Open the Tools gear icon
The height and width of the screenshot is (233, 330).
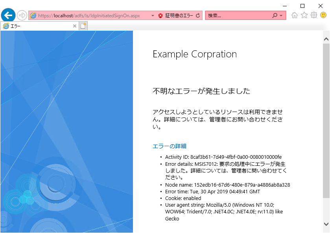tap(314, 15)
